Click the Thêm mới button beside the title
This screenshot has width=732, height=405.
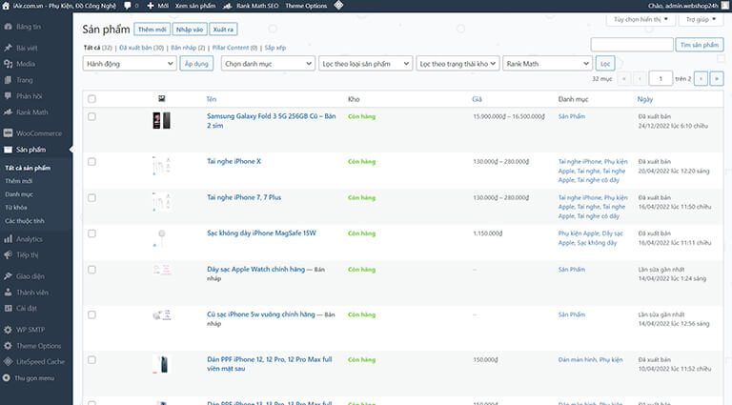(x=152, y=30)
